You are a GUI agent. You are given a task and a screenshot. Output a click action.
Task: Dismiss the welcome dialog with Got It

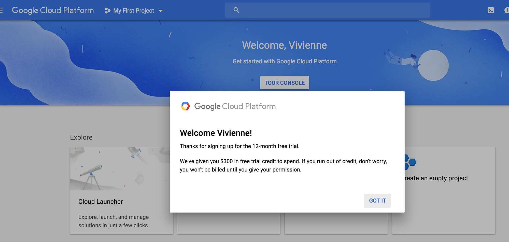coord(377,201)
